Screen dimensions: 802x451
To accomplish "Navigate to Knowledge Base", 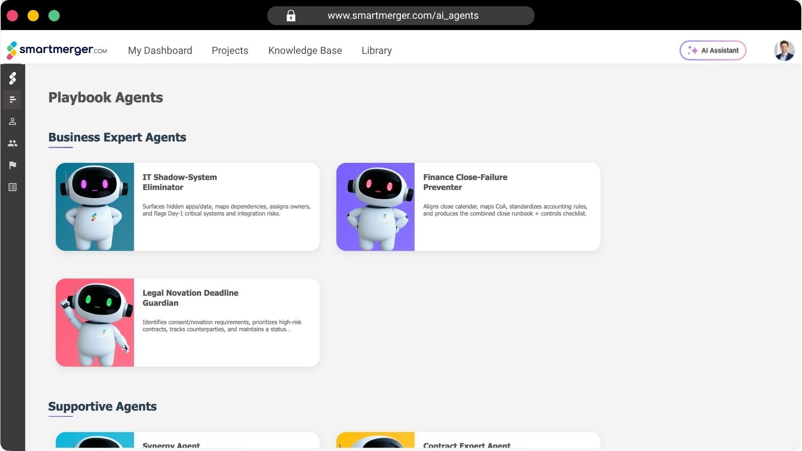I will coord(305,51).
